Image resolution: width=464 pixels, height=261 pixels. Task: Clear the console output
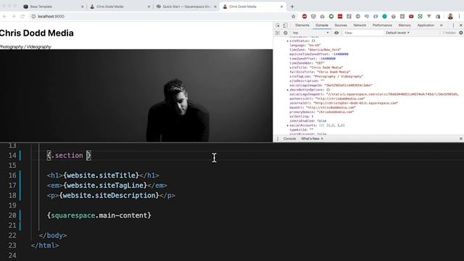285,33
